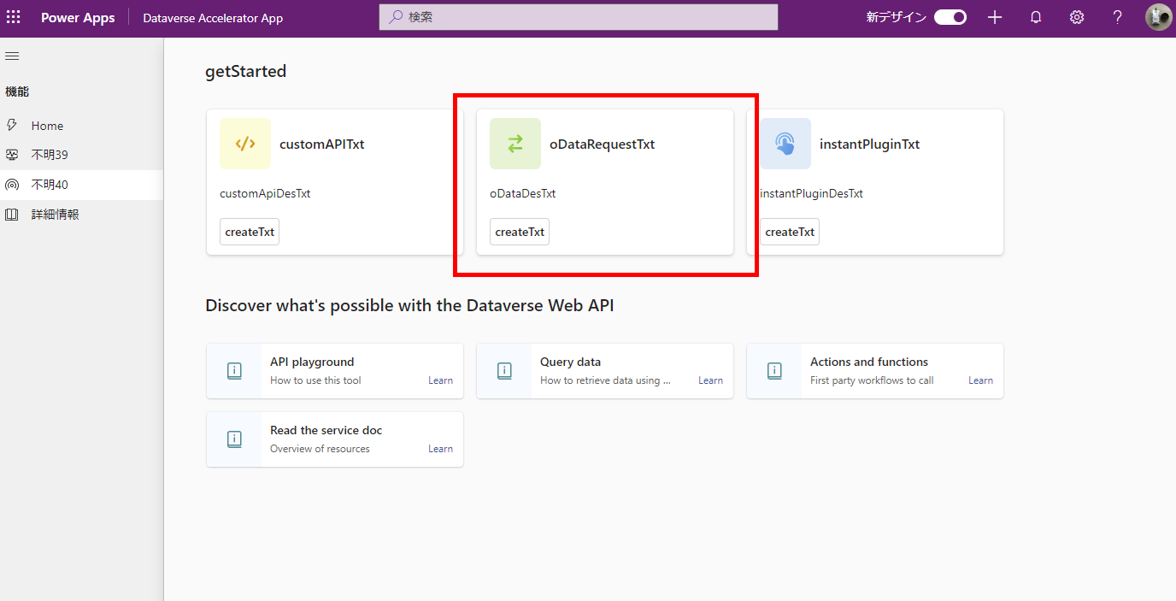Select the oDataRequestTxt swap-arrows icon
The image size is (1176, 601).
[x=514, y=144]
